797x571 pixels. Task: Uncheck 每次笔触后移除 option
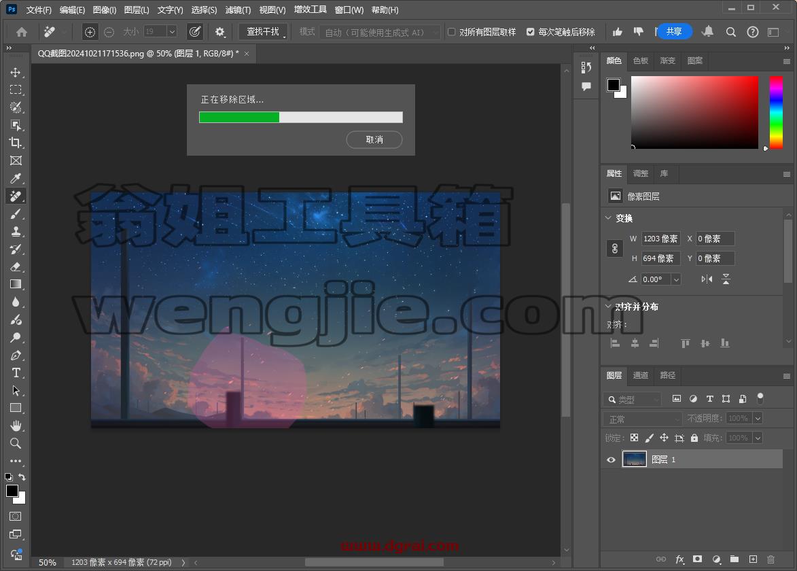(530, 32)
